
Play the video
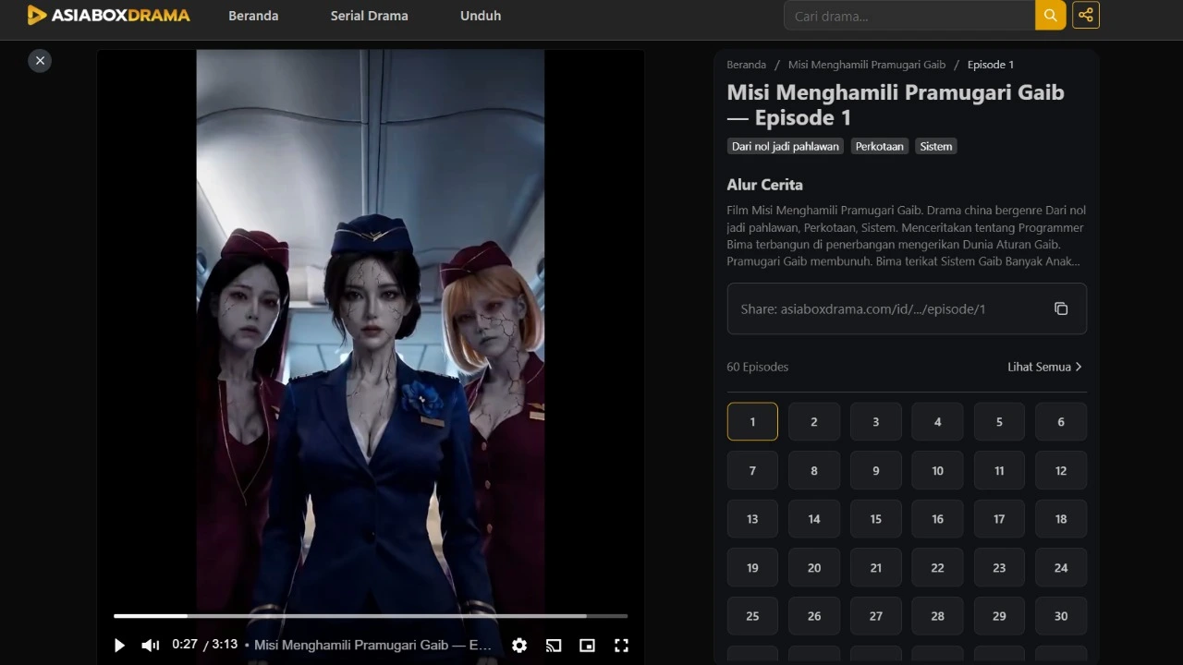pos(119,646)
